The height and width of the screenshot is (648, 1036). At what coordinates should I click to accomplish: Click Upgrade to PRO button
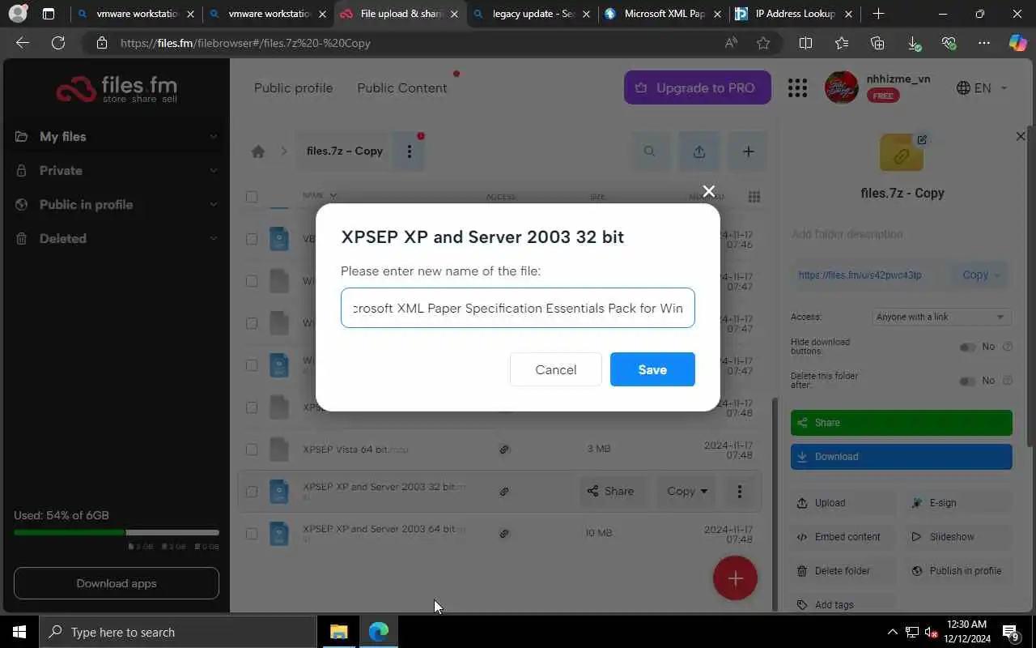point(698,87)
